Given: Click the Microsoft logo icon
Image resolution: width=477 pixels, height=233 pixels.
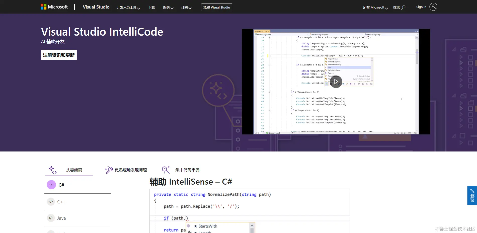Looking at the screenshot, I should (43, 7).
